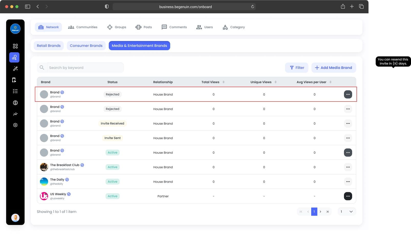Expand the page size dropdown
Image resolution: width=411 pixels, height=237 pixels.
(347, 212)
